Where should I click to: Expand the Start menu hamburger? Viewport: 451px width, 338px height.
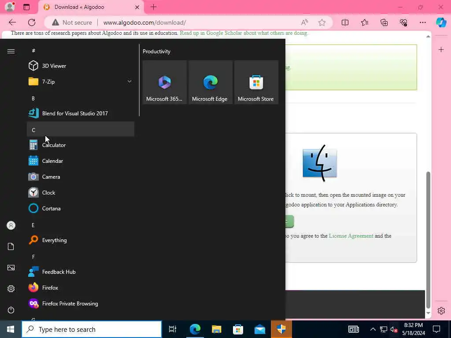click(x=11, y=51)
